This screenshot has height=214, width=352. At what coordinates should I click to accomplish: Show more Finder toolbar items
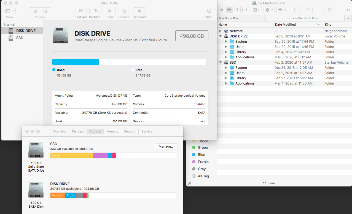click(348, 10)
